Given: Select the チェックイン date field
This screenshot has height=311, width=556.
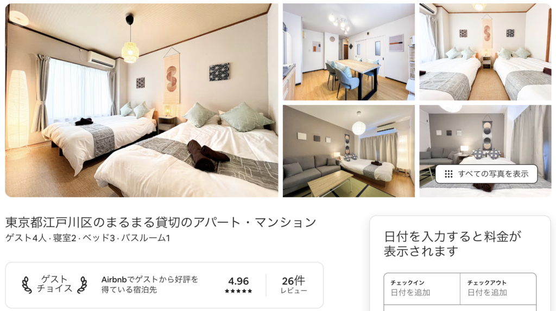Looking at the screenshot, I should tap(422, 288).
